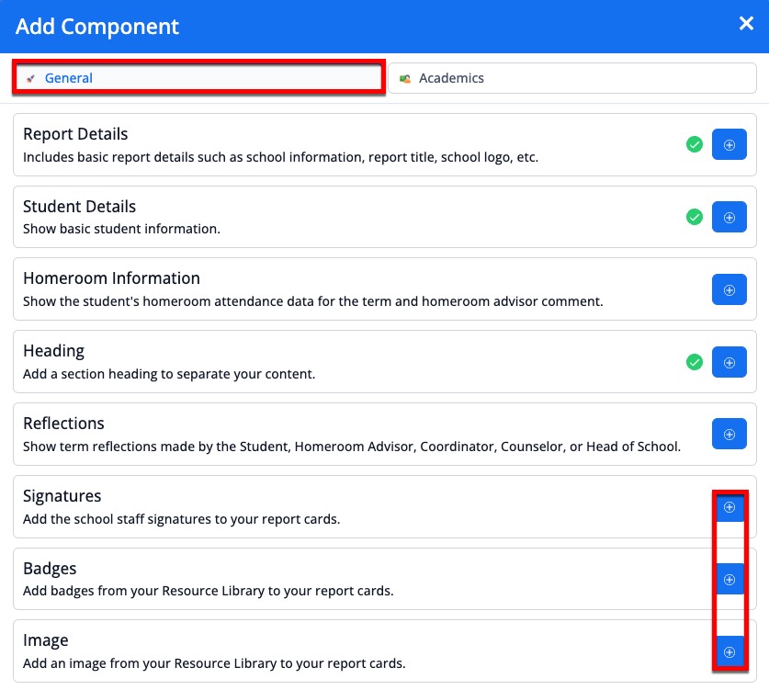
Task: Add the Image component
Action: (729, 651)
